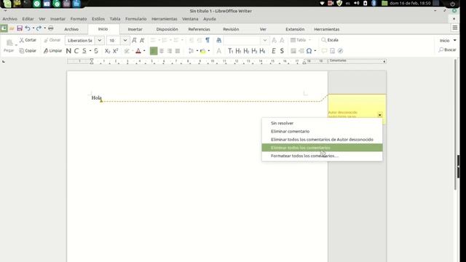
Task: Copy the selection with Copiar
Action: (x=28, y=51)
